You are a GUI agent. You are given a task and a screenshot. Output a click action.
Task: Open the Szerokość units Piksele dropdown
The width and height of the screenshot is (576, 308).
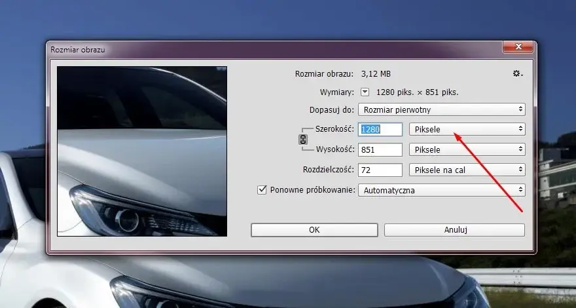tap(467, 129)
